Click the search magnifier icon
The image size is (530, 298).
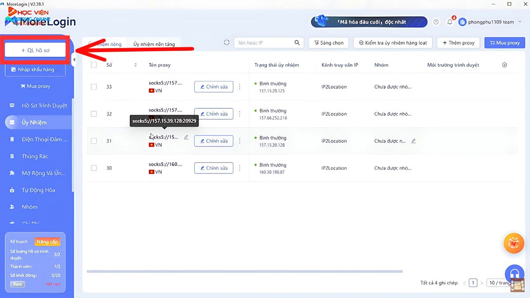(x=297, y=43)
